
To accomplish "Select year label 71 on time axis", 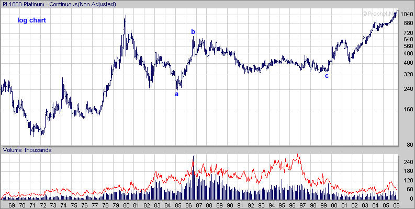I will click(32, 205).
